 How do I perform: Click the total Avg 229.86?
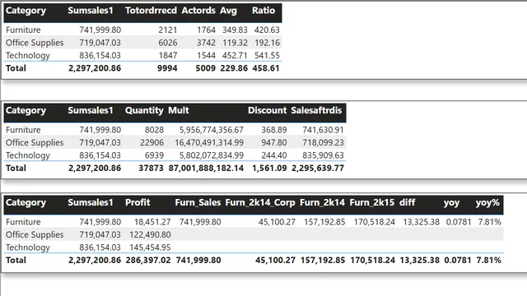pos(234,68)
